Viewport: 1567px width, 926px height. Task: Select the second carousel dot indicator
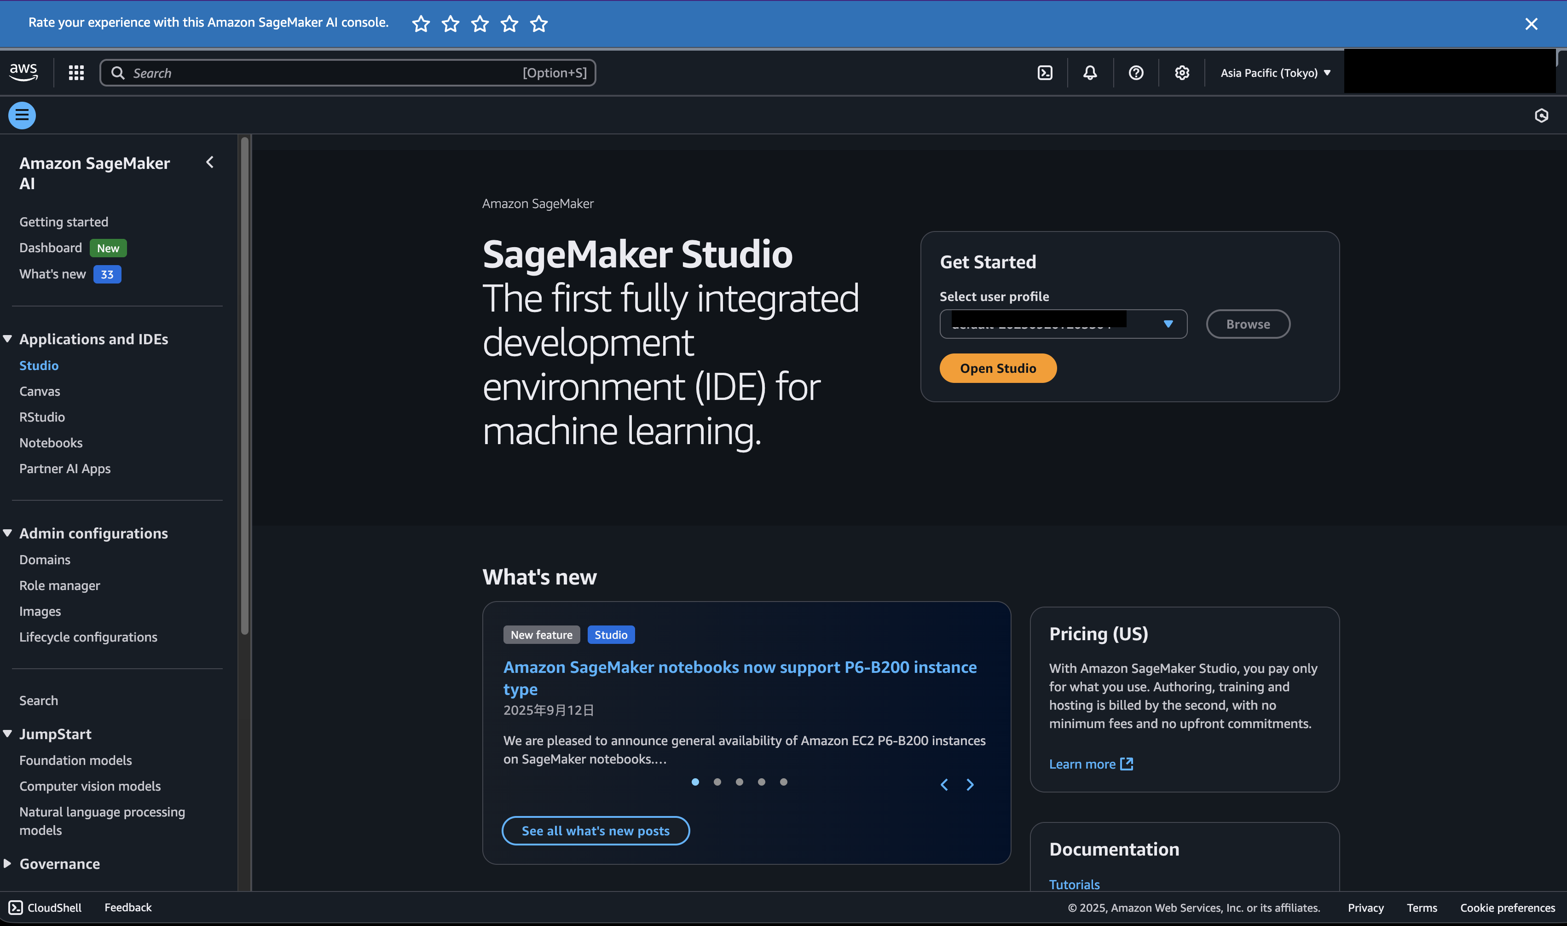click(717, 782)
